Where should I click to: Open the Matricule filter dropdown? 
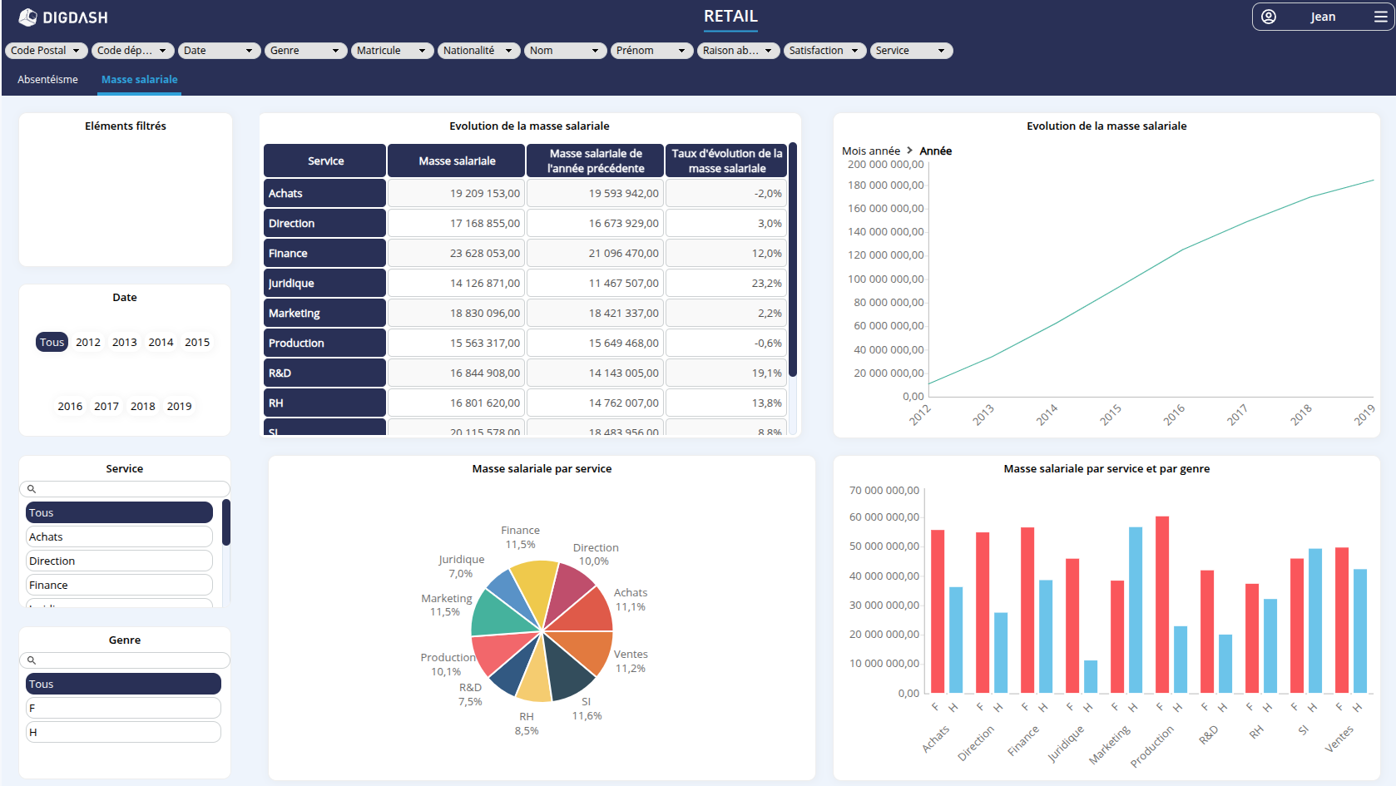pyautogui.click(x=391, y=51)
